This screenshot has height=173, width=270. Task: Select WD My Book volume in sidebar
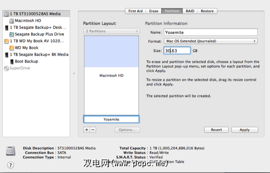coord(36,48)
